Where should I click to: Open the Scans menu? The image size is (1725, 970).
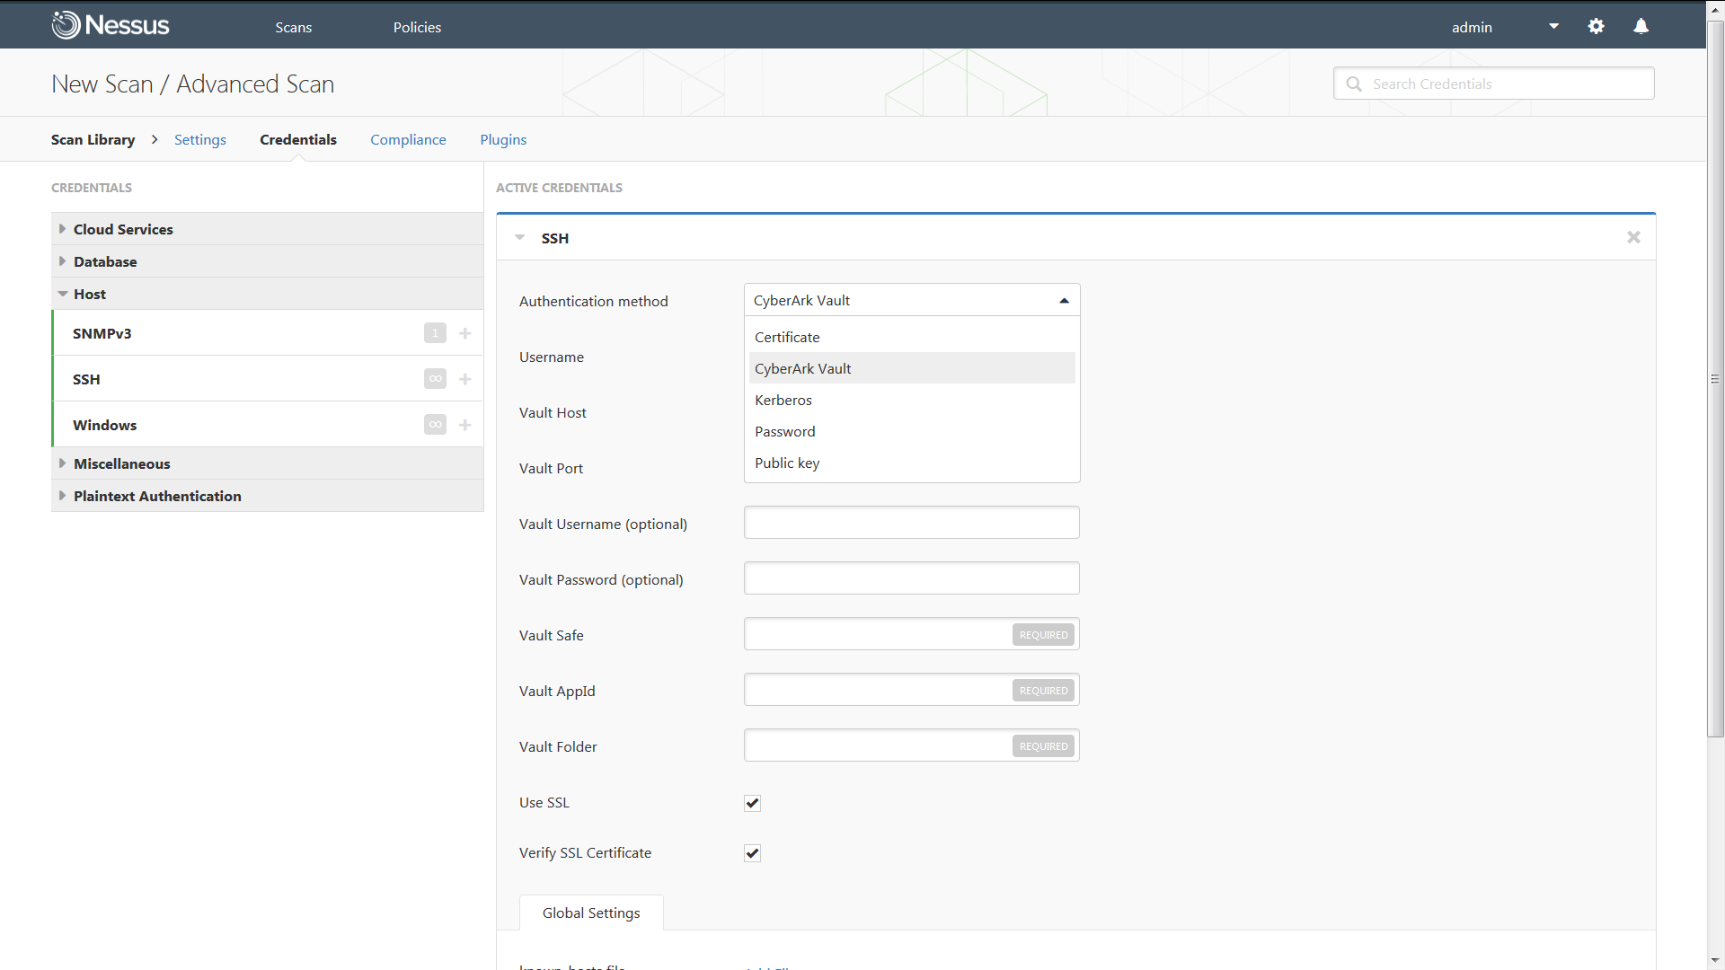coord(293,27)
